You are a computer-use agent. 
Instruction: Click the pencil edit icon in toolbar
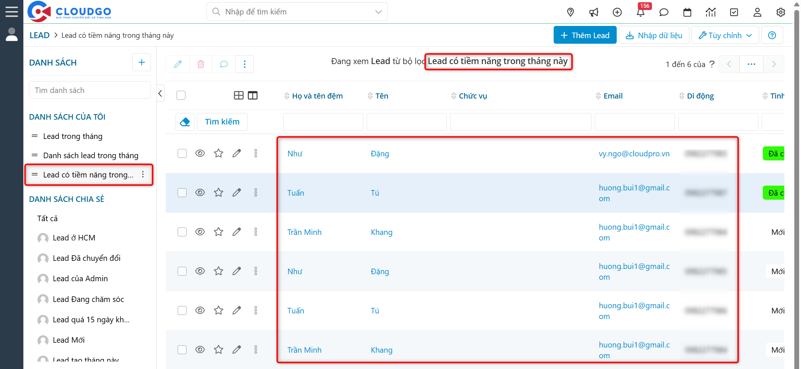(177, 64)
